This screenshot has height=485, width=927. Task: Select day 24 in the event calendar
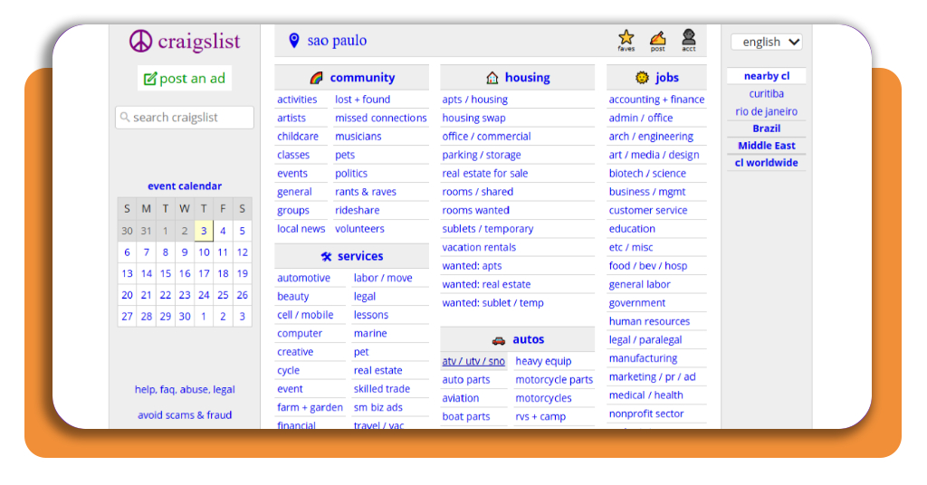(x=204, y=295)
